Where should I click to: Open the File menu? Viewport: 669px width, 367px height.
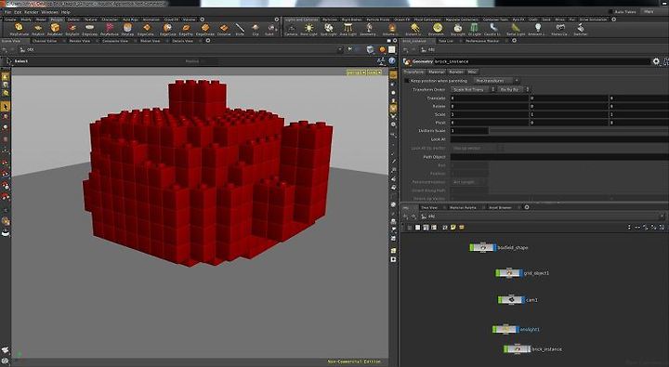pos(7,12)
